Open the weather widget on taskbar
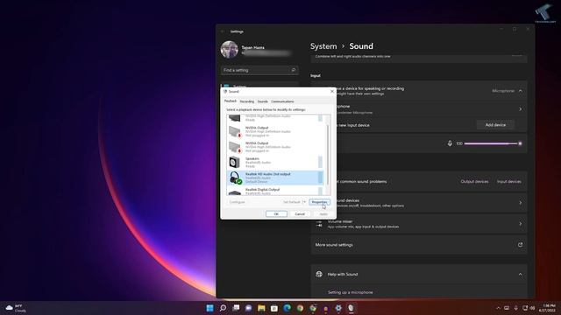 click(16, 308)
